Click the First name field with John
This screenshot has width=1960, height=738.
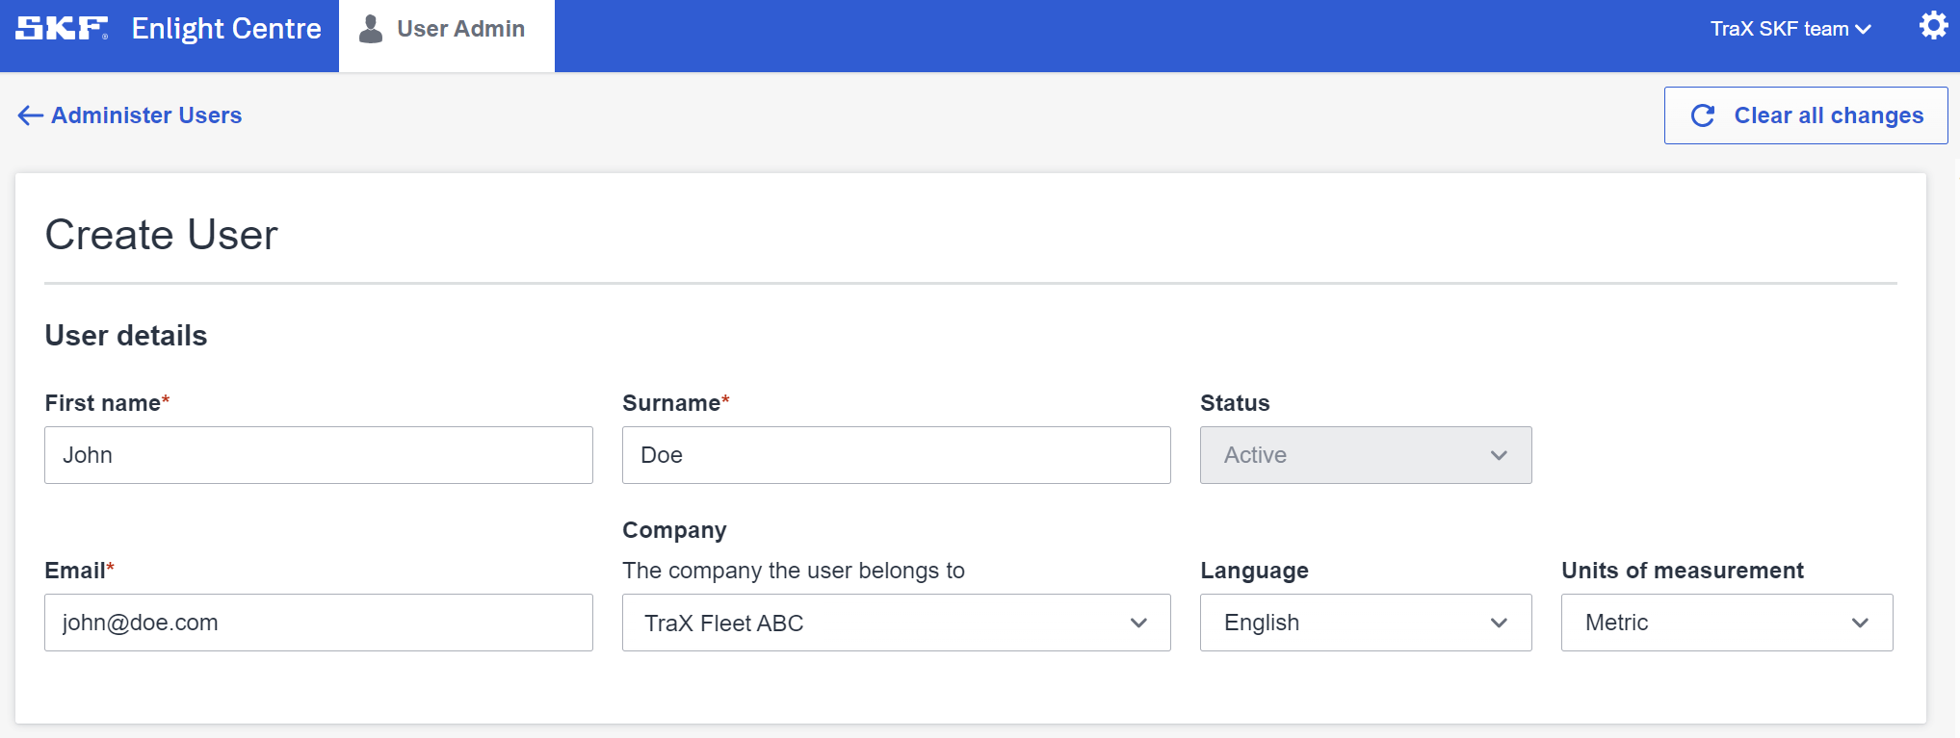coord(319,455)
